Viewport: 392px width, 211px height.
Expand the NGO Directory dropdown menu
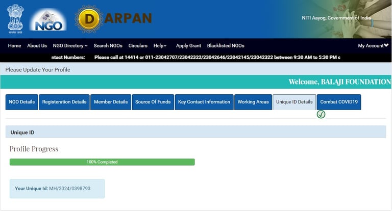(70, 46)
